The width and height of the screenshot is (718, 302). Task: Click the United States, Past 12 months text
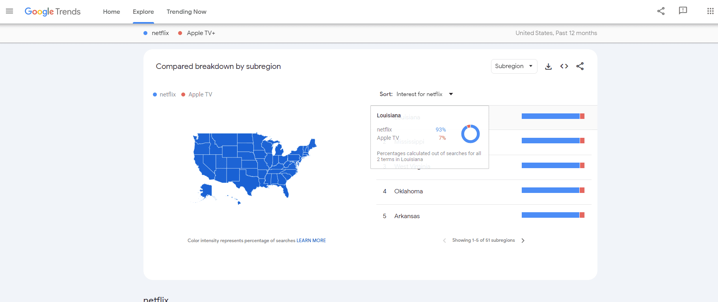556,33
